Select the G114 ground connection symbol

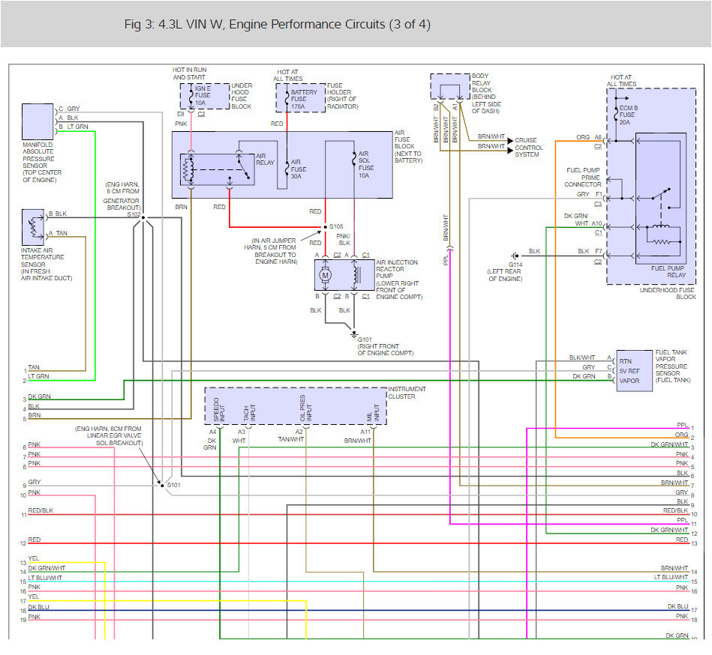[513, 254]
